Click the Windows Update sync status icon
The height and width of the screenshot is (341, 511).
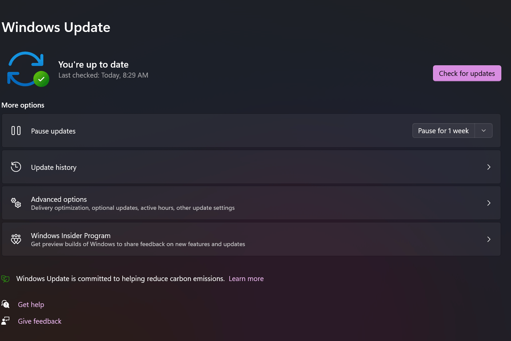coord(28,69)
